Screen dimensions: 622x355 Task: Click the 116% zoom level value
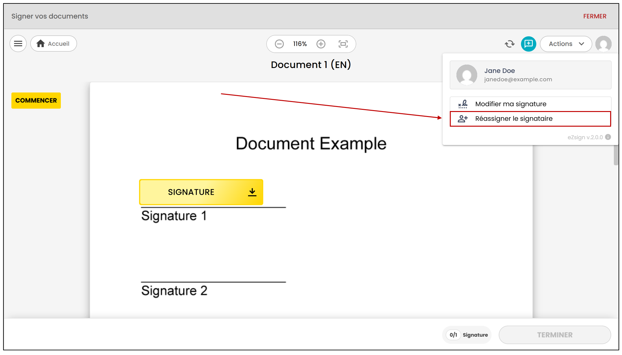pyautogui.click(x=300, y=44)
